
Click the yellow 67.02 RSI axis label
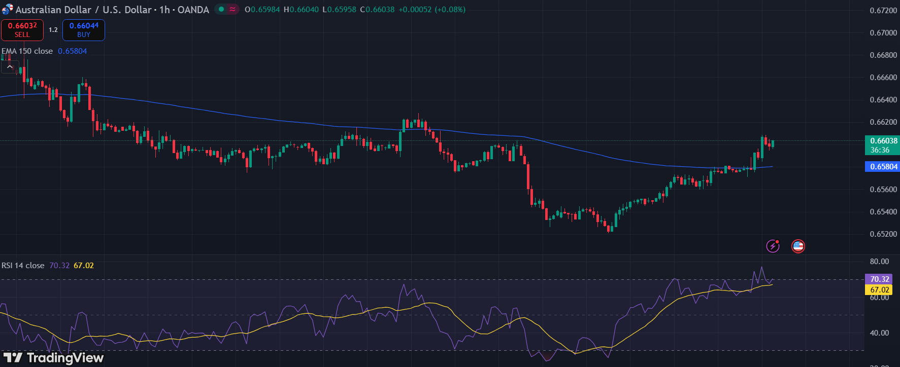[879, 290]
